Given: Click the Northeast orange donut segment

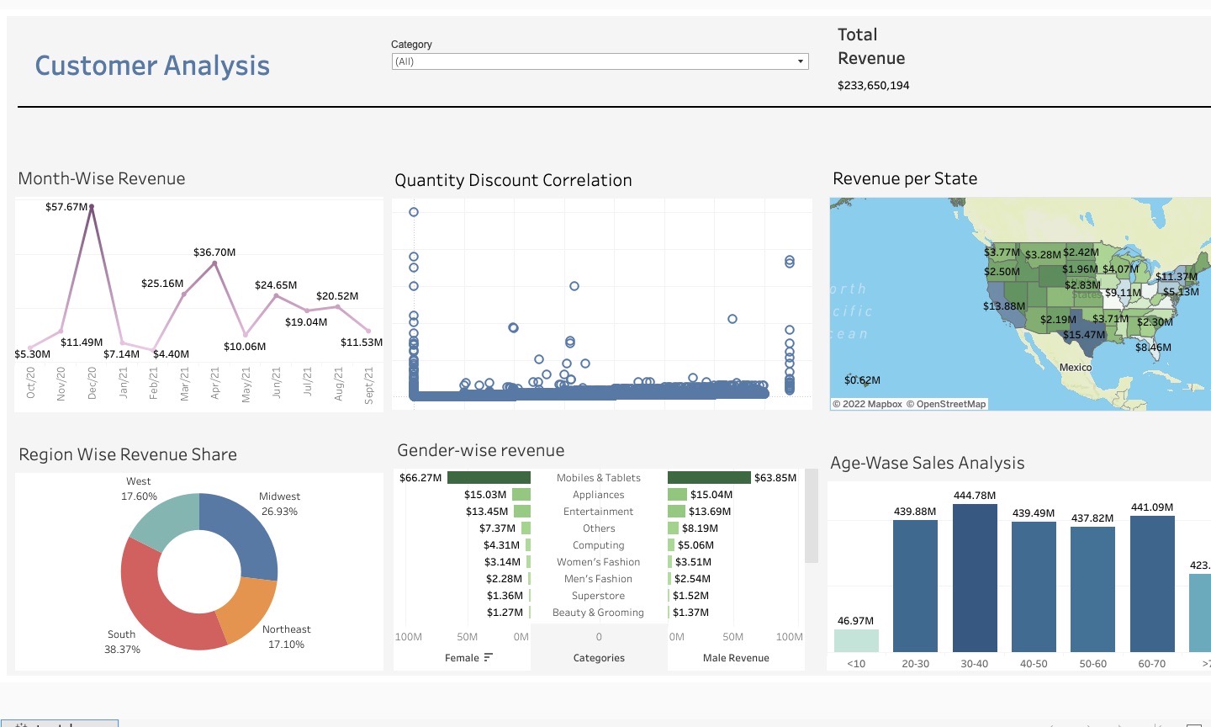Looking at the screenshot, I should pos(248,610).
